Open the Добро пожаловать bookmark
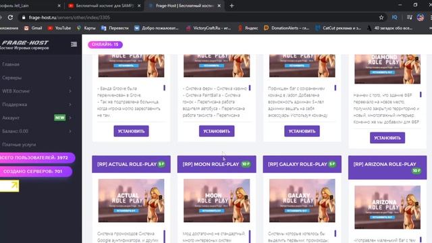Image resolution: width=432 pixels, height=243 pixels. 156,28
